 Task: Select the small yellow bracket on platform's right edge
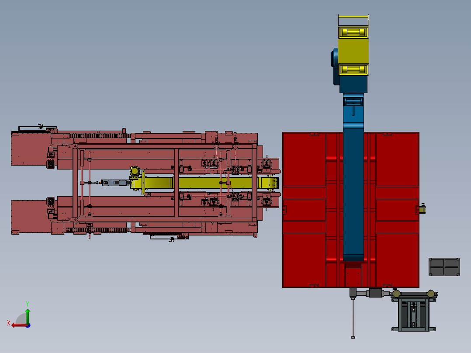point(423,208)
